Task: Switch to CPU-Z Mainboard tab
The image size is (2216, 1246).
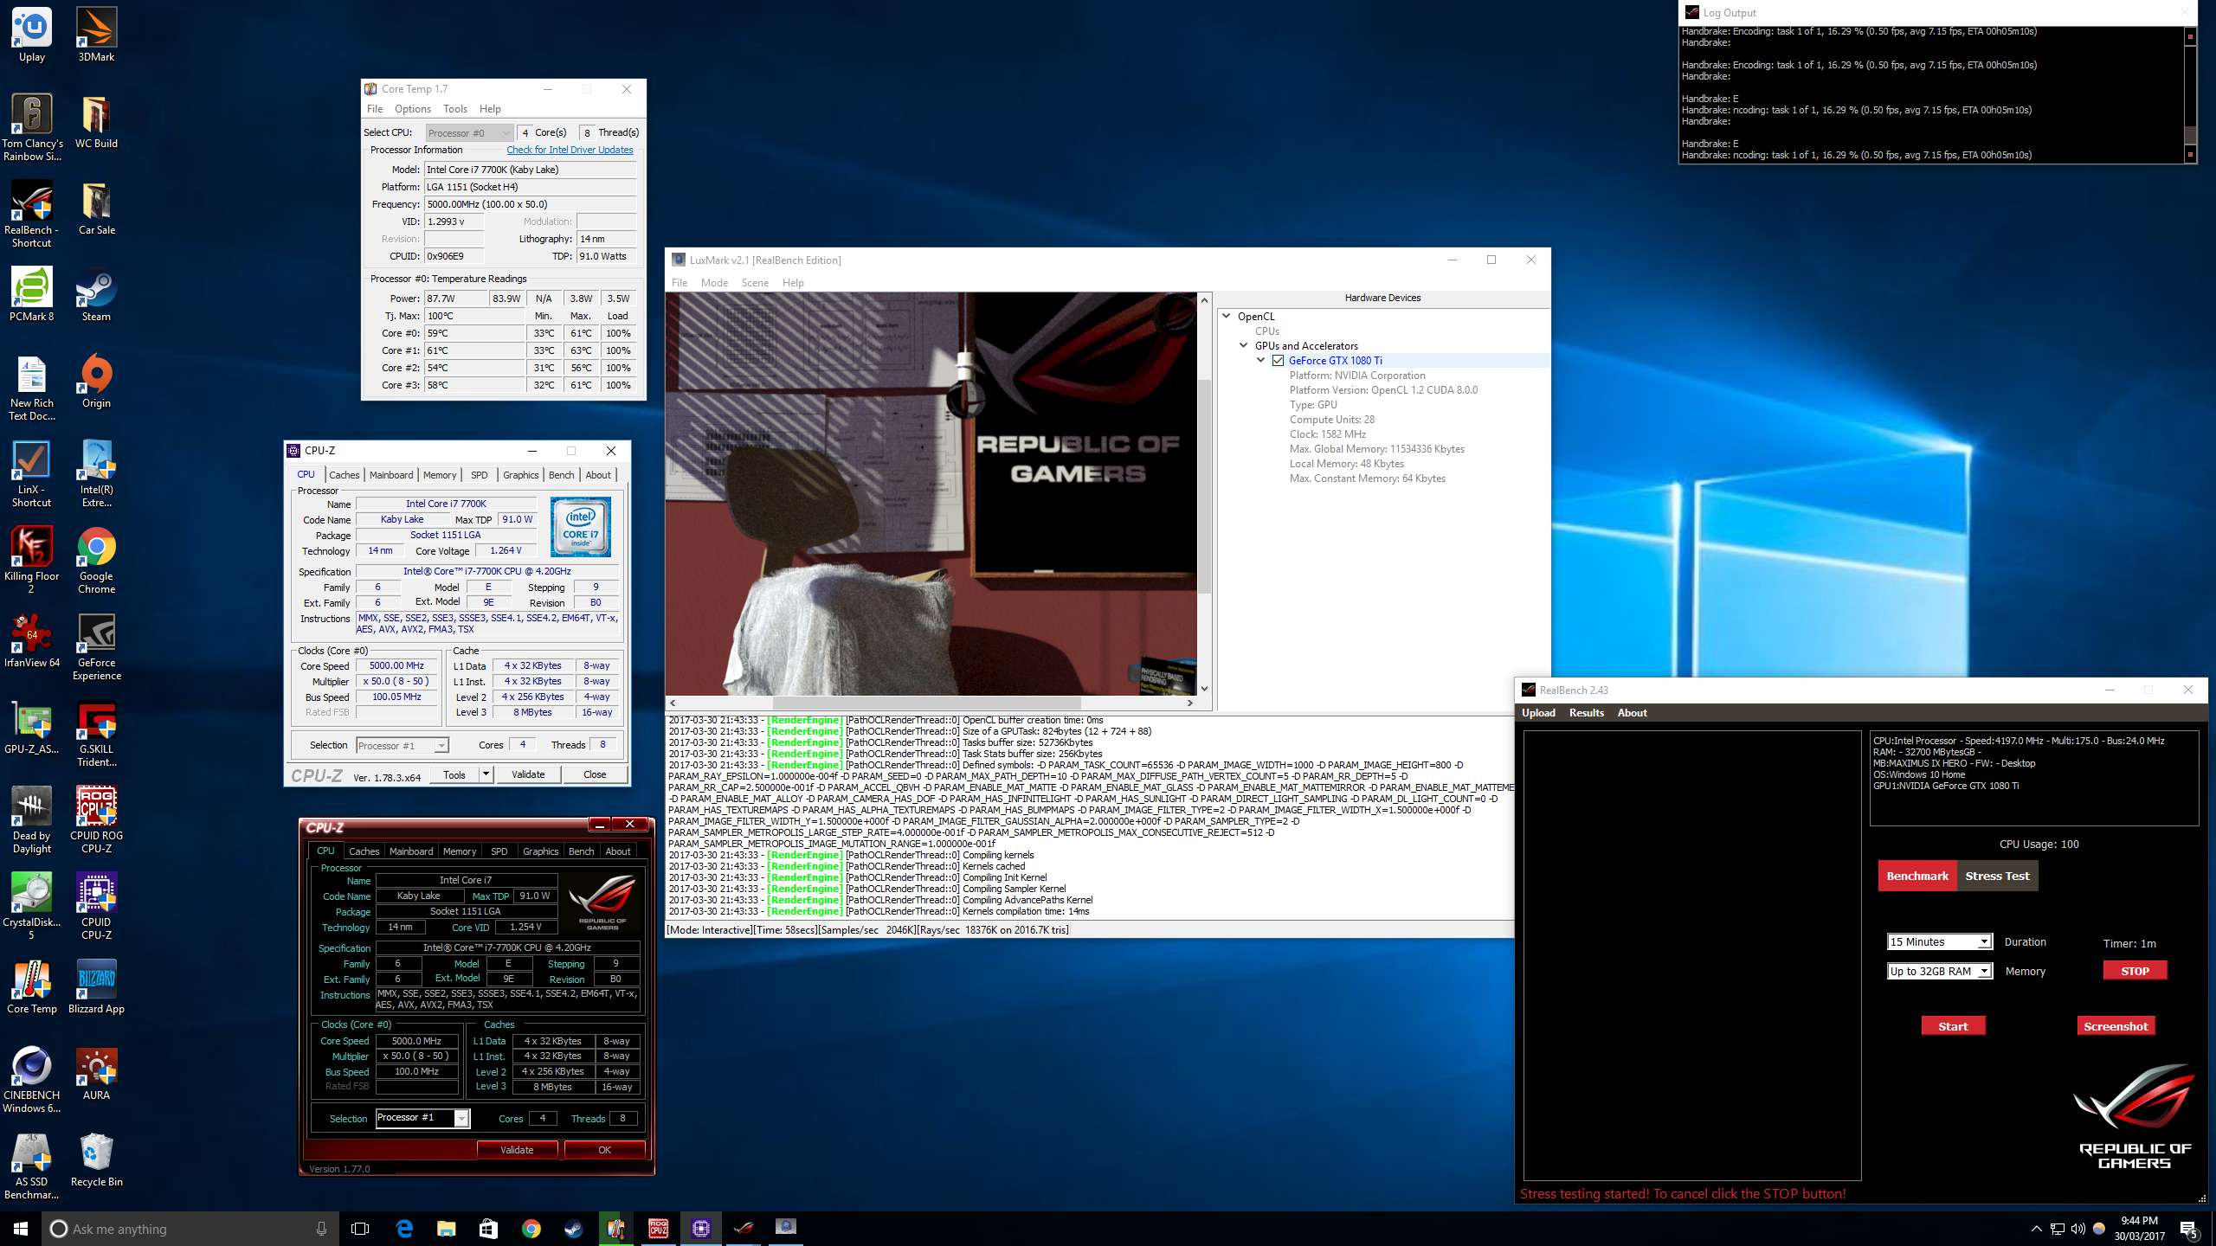Action: tap(391, 475)
